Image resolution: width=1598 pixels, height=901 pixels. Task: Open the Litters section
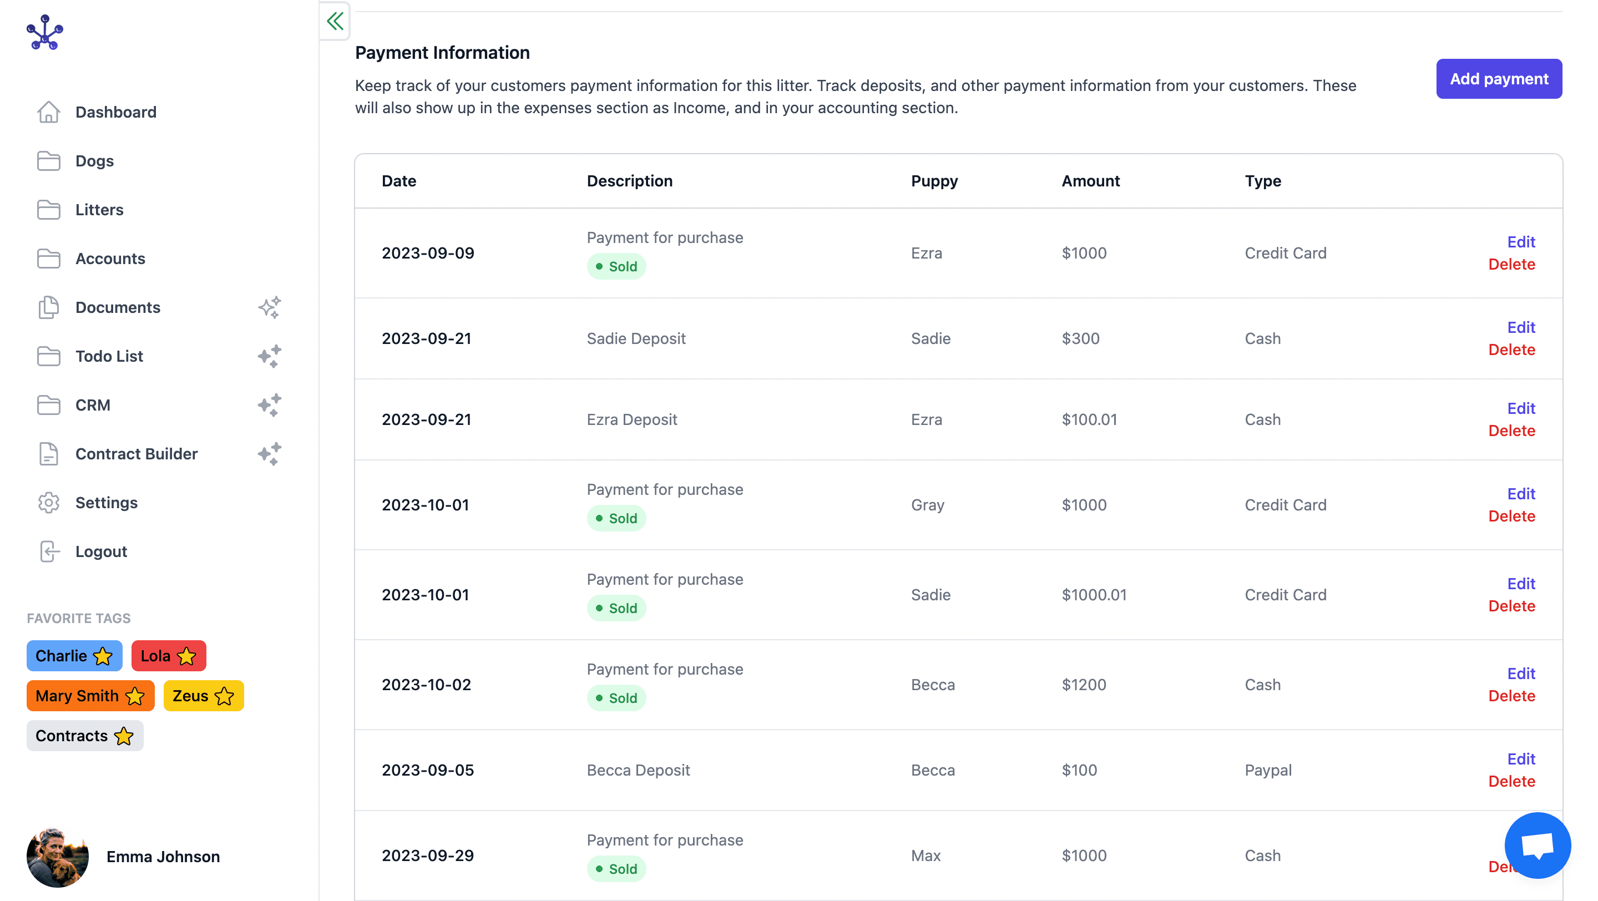tap(99, 210)
